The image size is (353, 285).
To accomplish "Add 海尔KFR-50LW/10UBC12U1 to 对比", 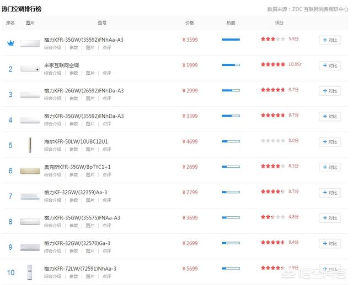I will point(330,142).
